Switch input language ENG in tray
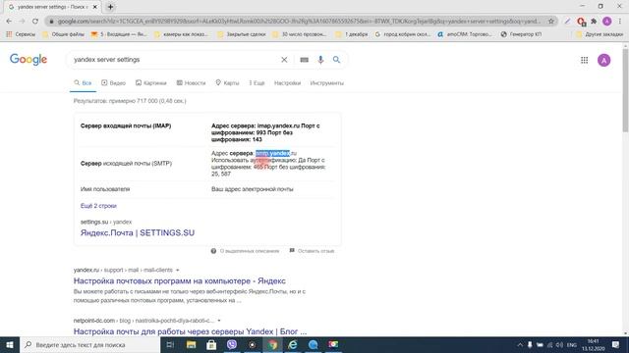The image size is (629, 353). (572, 344)
